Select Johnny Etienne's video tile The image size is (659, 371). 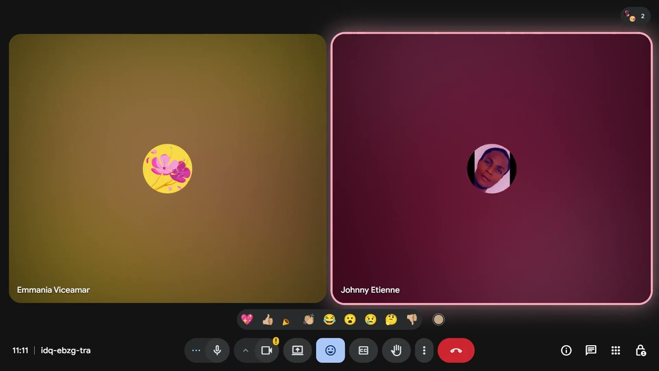492,168
